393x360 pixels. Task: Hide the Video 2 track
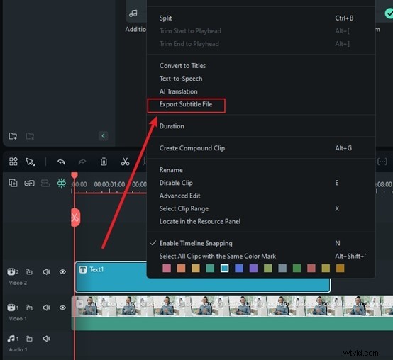[62, 271]
